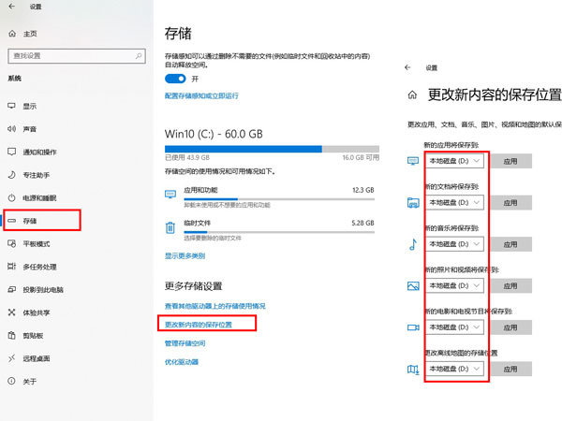562x421 pixels.
Task: Open the 主页 home icon in sidebar
Action: click(x=12, y=34)
